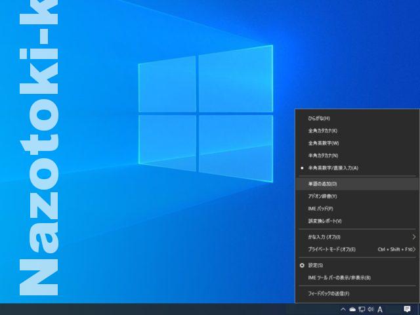Select ひらがな(H) input mode

point(319,118)
